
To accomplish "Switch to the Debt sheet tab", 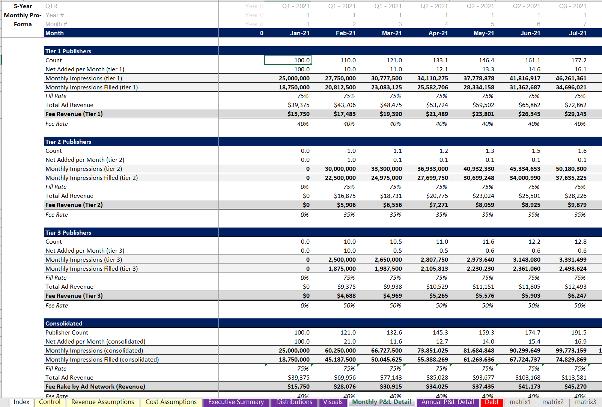I will [x=492, y=402].
